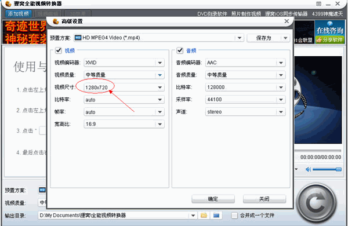348x226 pixels.
Task: Click the volume speaker icon
Action: 308,169
